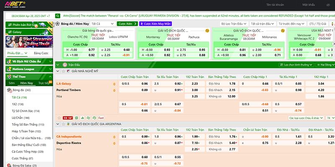Open Bảng Cược tab
The width and height of the screenshot is (335, 167).
pos(41,53)
